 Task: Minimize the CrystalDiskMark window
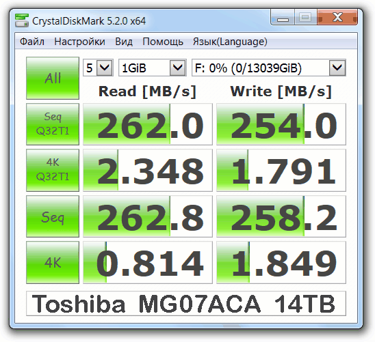[283, 17]
